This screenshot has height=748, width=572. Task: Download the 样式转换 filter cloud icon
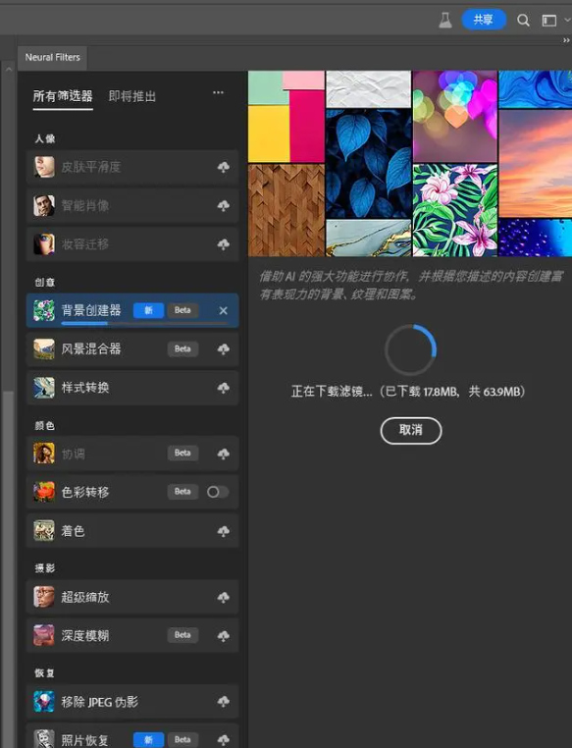click(223, 388)
